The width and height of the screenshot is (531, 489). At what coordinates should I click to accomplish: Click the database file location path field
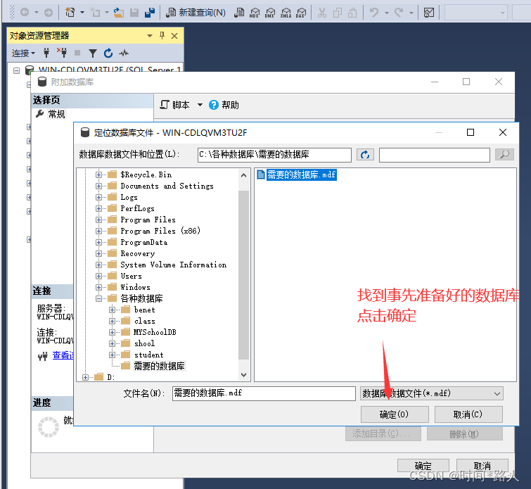click(274, 155)
